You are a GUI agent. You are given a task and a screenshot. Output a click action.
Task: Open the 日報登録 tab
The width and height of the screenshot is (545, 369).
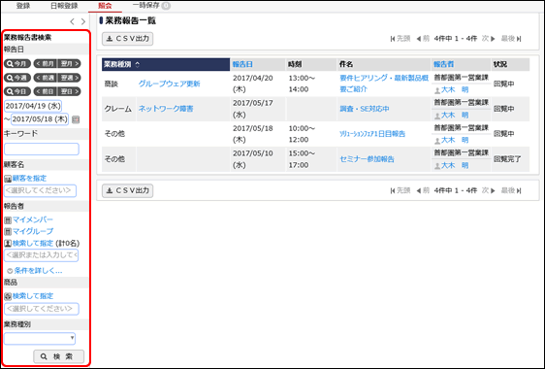coord(64,6)
